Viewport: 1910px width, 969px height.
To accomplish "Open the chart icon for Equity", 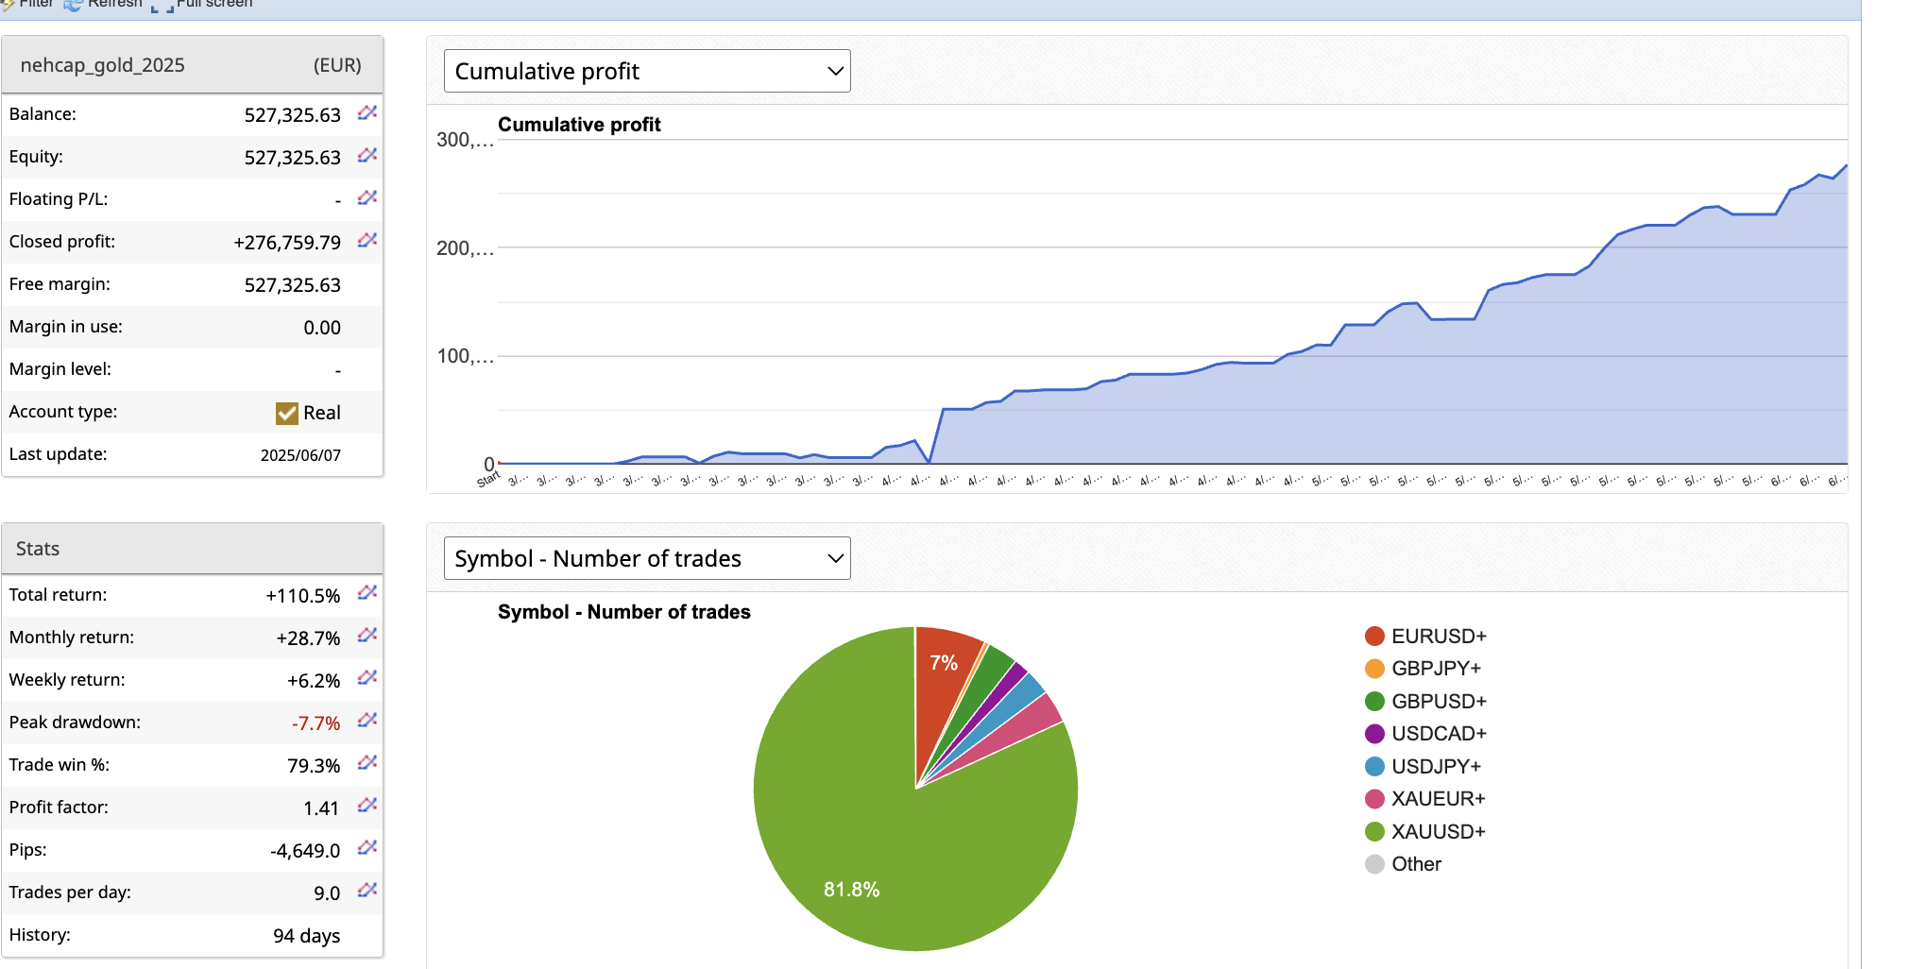I will click(x=367, y=156).
